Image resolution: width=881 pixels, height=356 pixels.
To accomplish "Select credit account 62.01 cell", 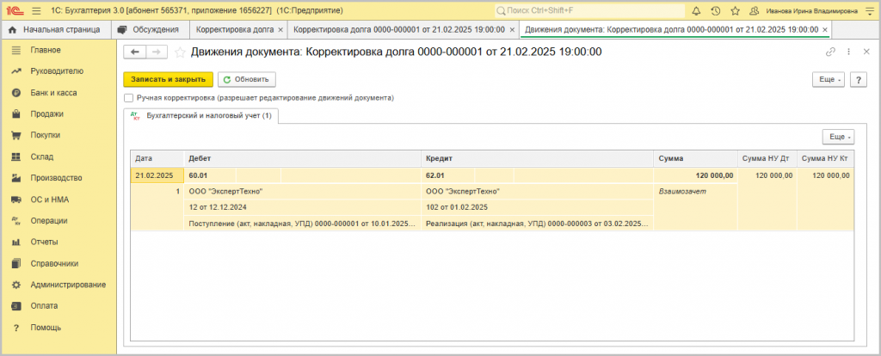I will [x=447, y=175].
